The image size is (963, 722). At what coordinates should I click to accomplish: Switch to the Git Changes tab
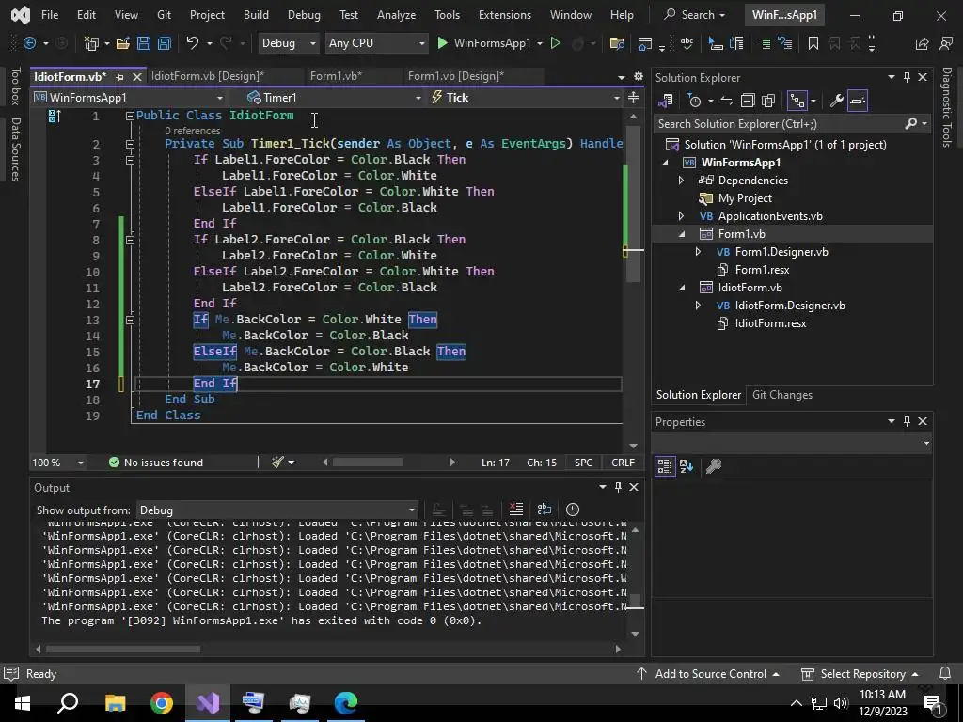pyautogui.click(x=781, y=395)
